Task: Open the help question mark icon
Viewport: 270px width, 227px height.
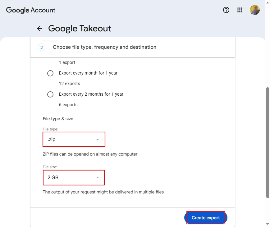Action: [226, 10]
